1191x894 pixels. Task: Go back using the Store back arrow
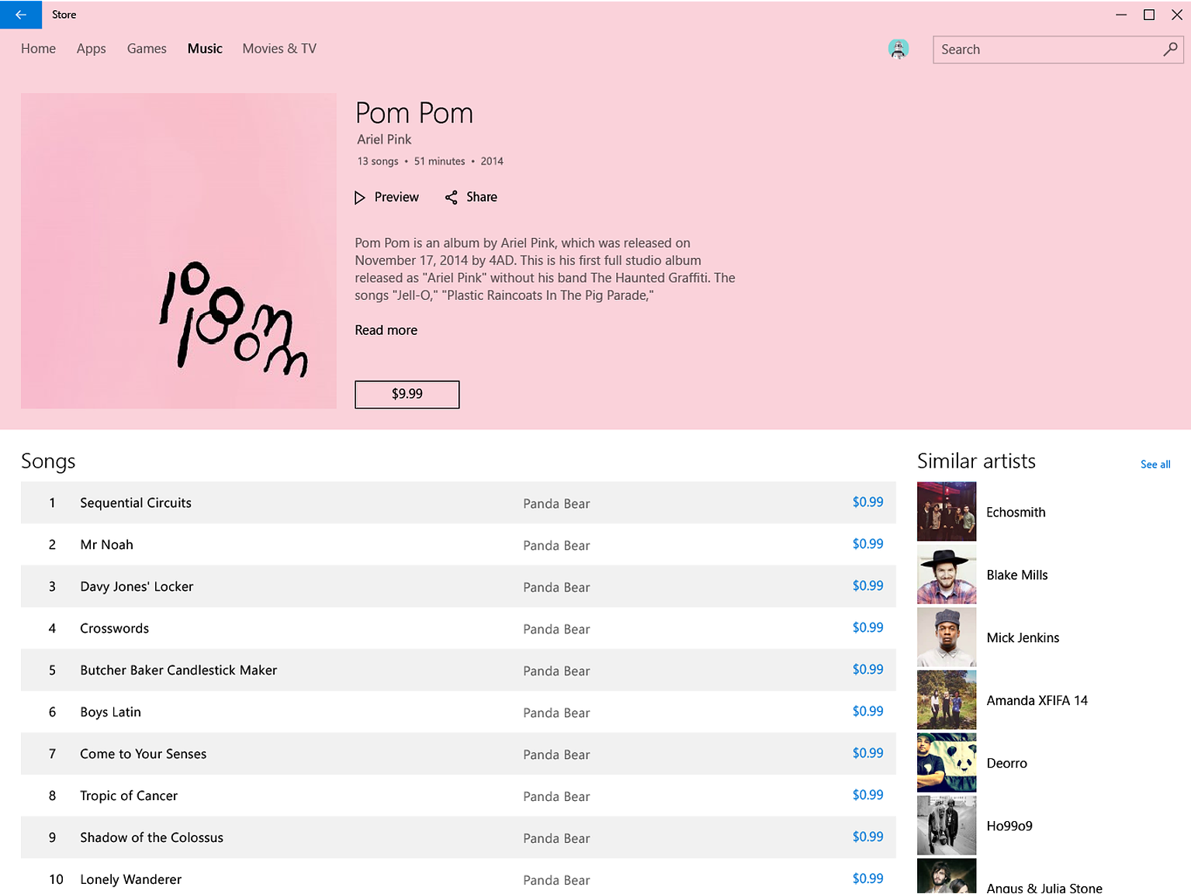(x=21, y=15)
